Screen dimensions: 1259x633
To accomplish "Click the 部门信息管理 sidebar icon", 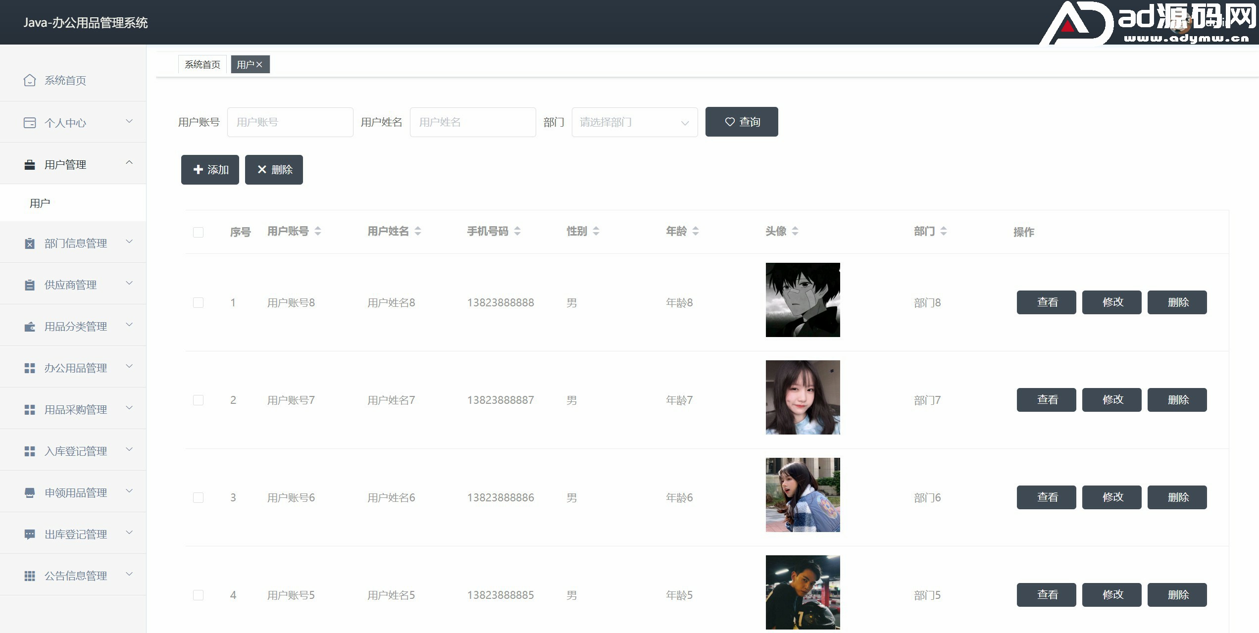I will (30, 243).
